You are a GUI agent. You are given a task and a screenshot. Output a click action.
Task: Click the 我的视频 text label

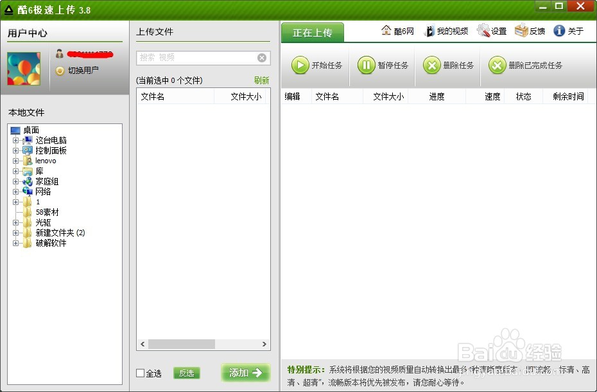[453, 31]
